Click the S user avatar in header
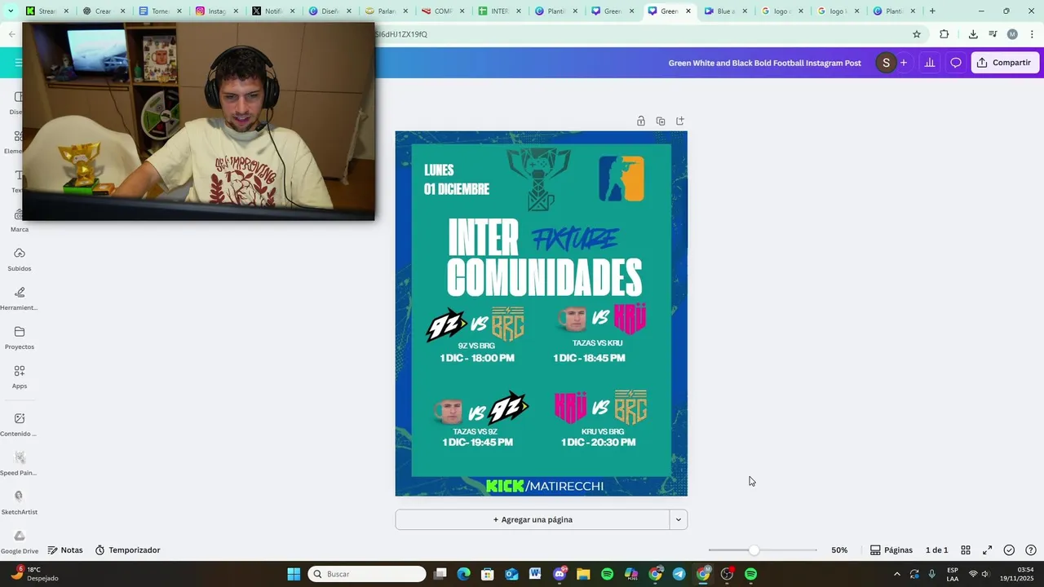Image resolution: width=1044 pixels, height=587 pixels. point(886,63)
